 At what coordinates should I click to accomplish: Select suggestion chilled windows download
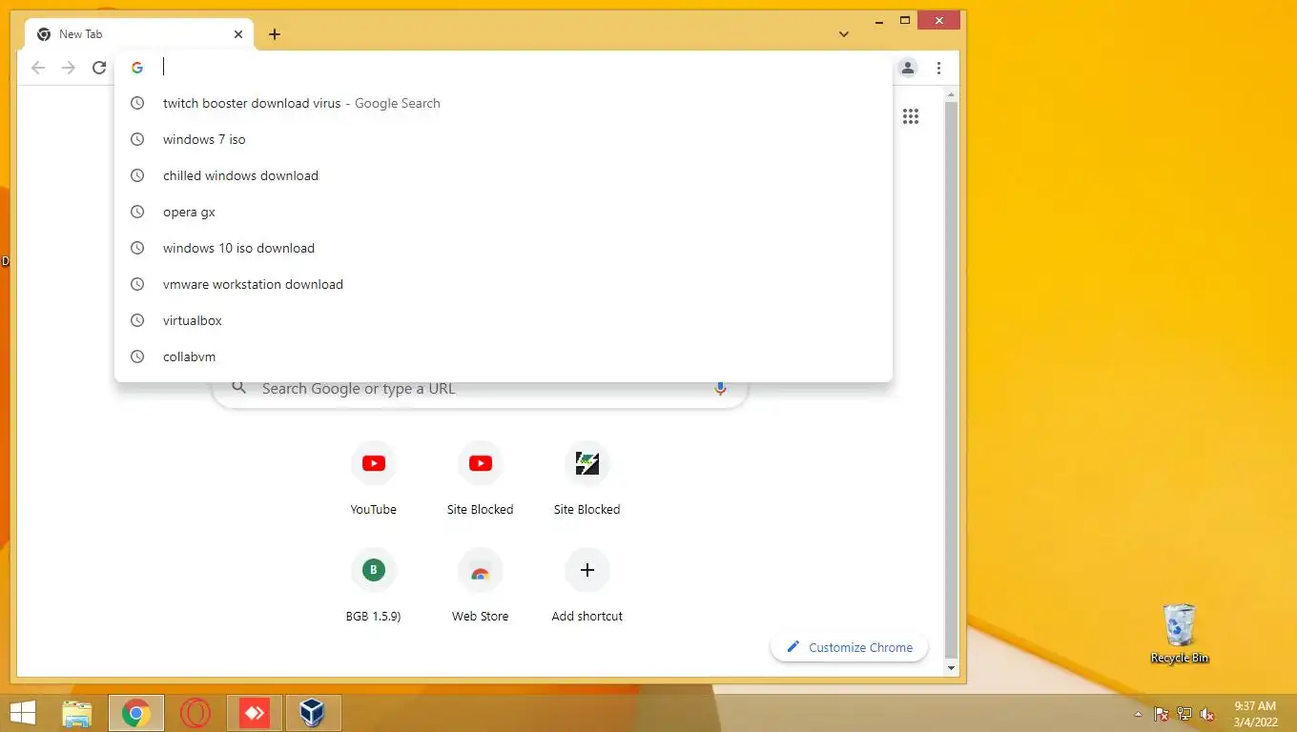click(504, 175)
